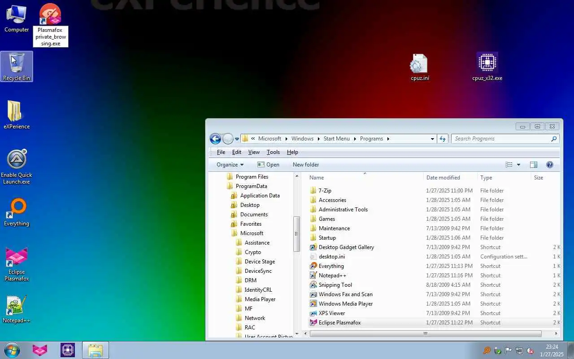Select the Notepad++ desktop shortcut
This screenshot has height=359, width=574.
coord(17,309)
